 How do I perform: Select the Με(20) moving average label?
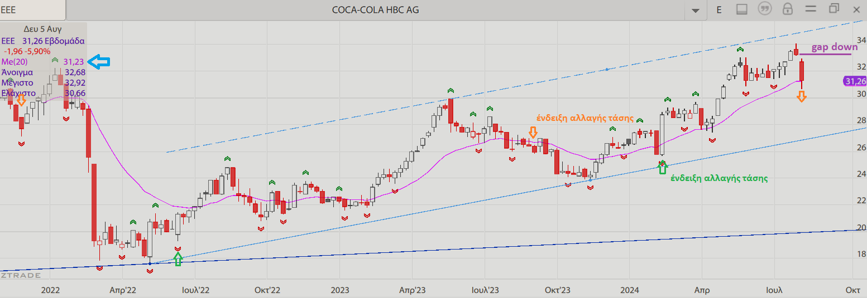pos(15,62)
